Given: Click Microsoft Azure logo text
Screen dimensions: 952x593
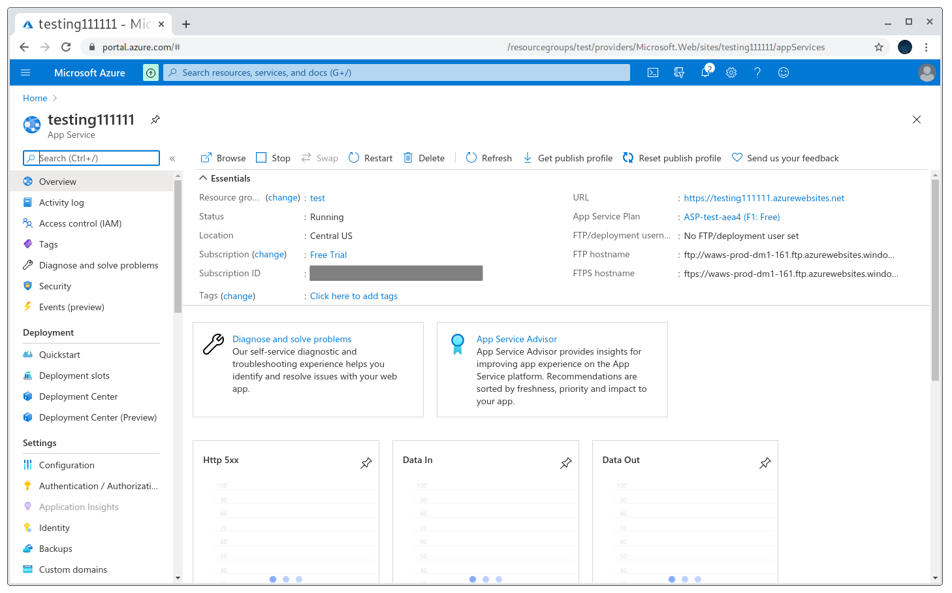Looking at the screenshot, I should tap(89, 72).
